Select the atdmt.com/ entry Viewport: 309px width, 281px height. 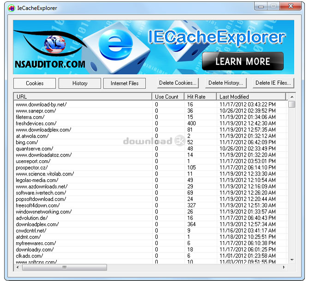(151, 237)
